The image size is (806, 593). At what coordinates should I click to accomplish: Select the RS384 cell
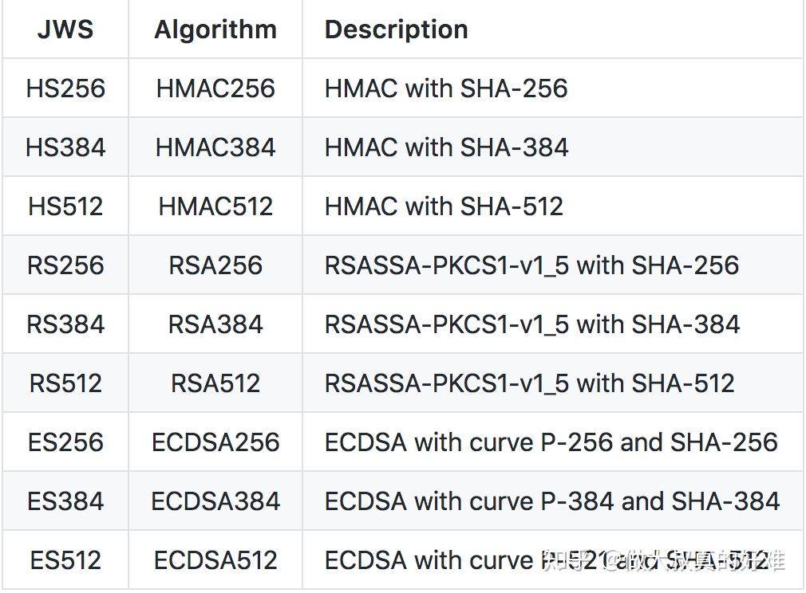click(x=65, y=324)
